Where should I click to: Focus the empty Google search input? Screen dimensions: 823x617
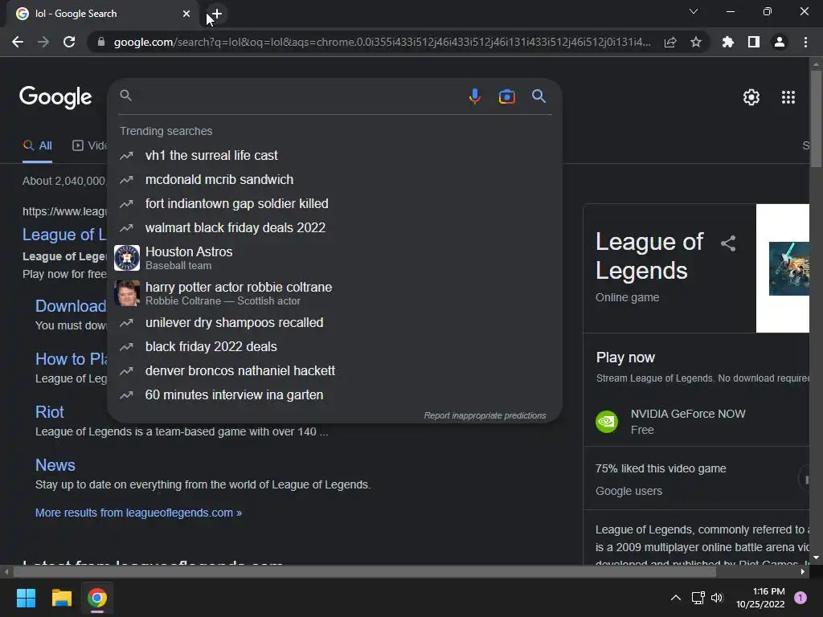coord(297,96)
